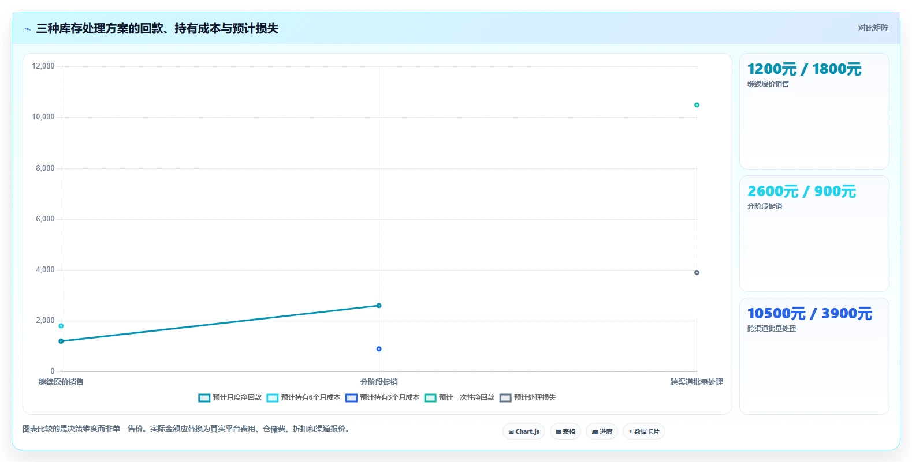Open the 2600元 / 900元 分阶段促销 card
This screenshot has height=462, width=912.
click(x=814, y=234)
